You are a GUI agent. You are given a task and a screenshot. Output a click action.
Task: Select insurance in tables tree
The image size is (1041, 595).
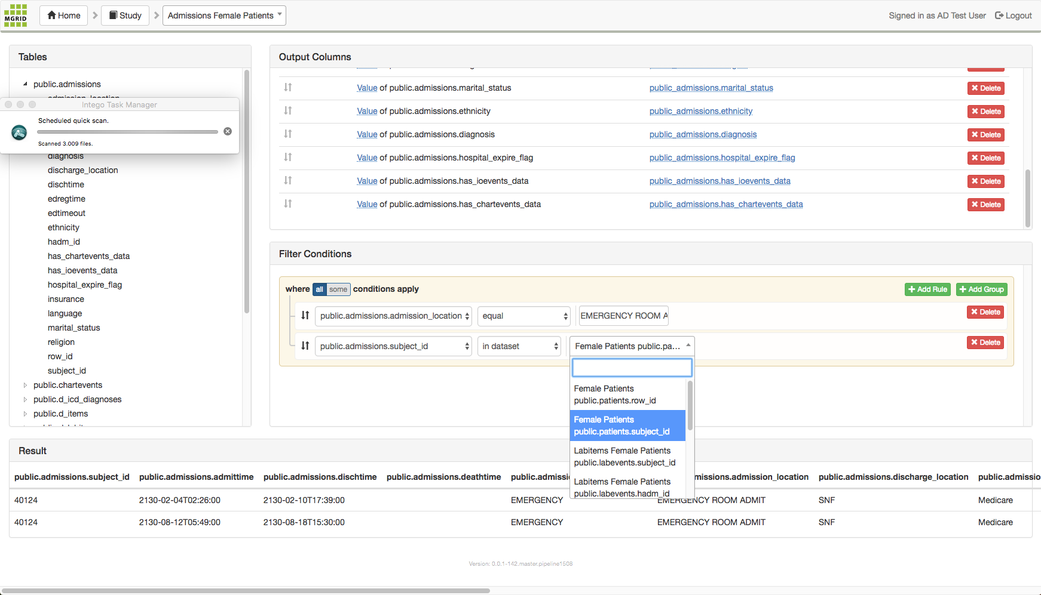(x=66, y=299)
